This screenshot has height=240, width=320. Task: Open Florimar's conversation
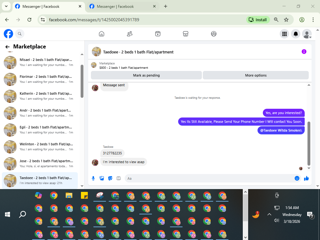(40, 79)
